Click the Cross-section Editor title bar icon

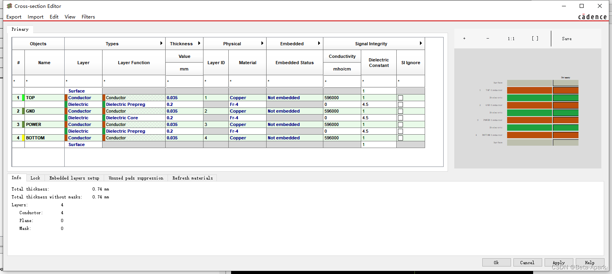point(9,6)
